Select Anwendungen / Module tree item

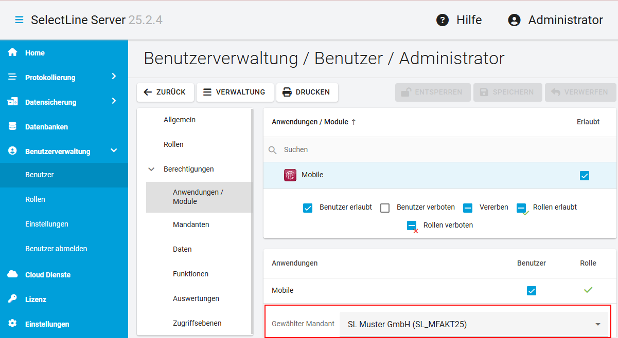tap(199, 197)
